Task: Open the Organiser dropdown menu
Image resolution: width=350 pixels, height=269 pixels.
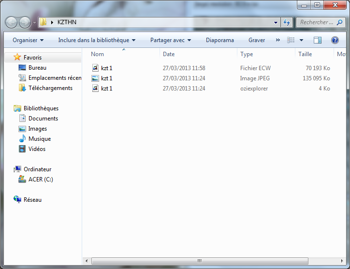Action: [x=28, y=40]
